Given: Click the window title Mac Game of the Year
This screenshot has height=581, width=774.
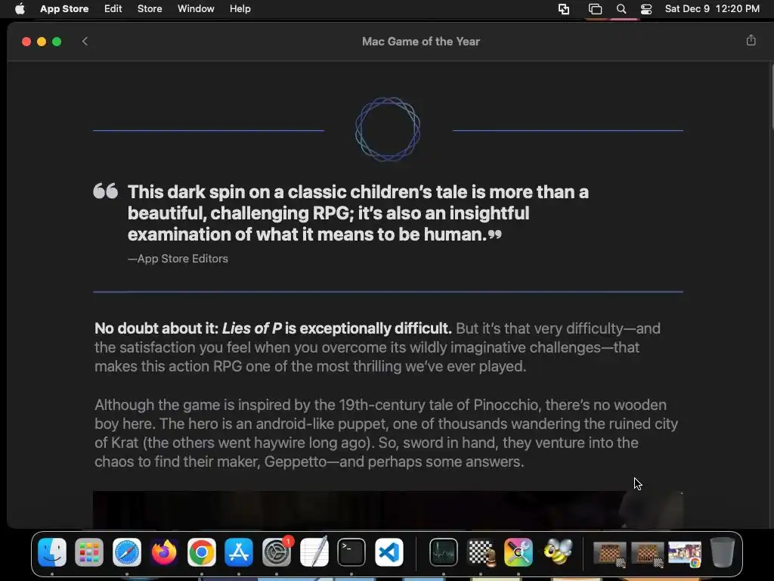Looking at the screenshot, I should 420,42.
